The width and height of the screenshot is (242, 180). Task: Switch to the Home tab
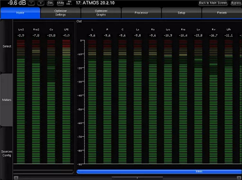point(20,13)
